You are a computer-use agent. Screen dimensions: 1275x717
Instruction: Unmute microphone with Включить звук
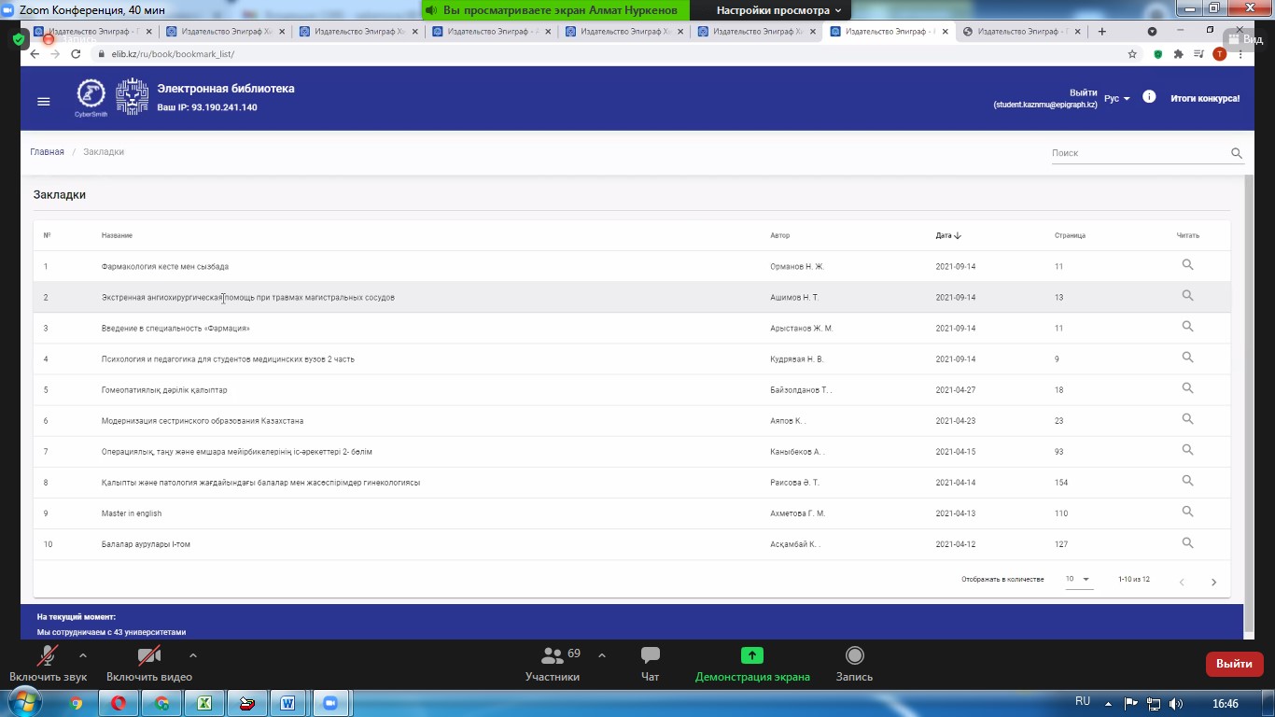pos(48,663)
